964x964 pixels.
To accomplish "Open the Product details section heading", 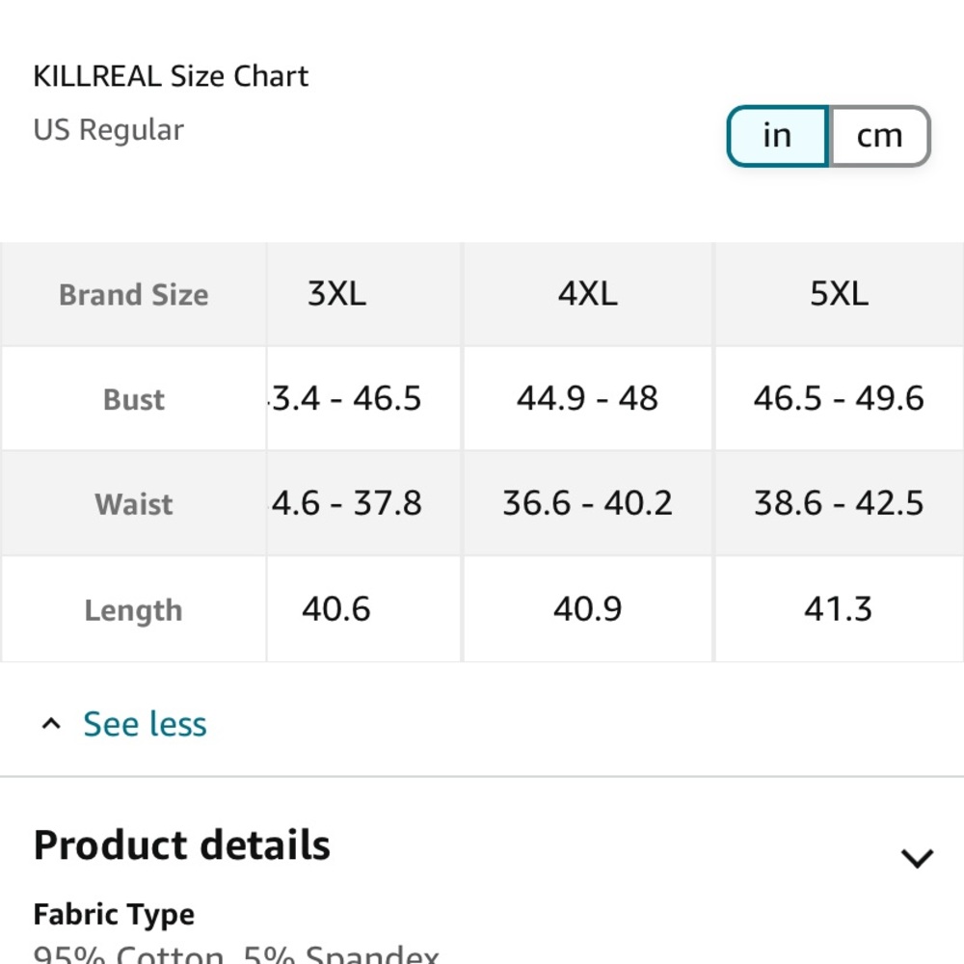I will point(182,844).
